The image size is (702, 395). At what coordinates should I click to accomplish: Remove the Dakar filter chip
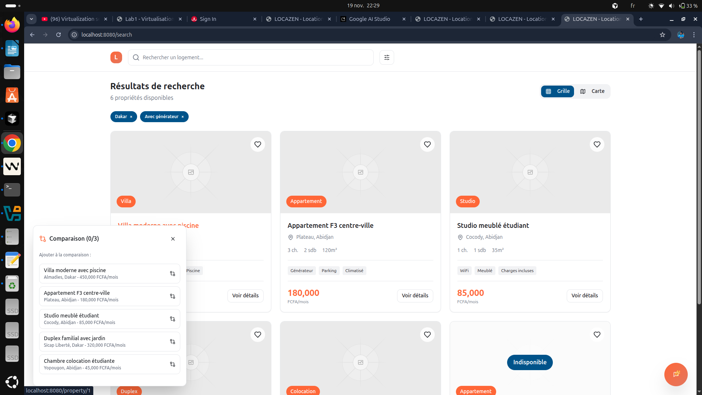coord(131,117)
